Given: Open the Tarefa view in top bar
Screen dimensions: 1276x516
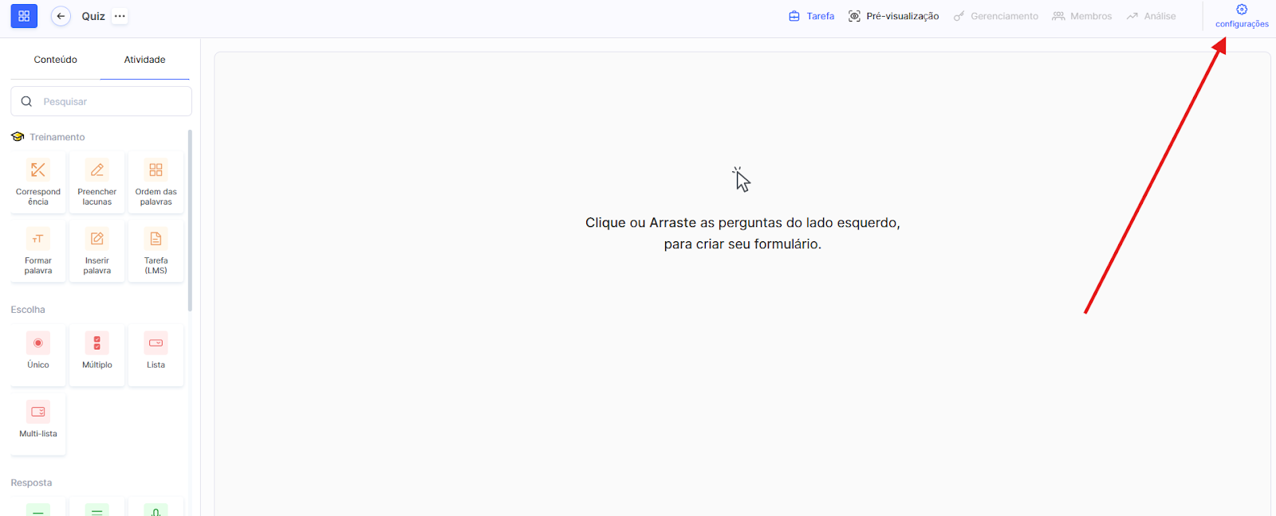Looking at the screenshot, I should [x=811, y=16].
